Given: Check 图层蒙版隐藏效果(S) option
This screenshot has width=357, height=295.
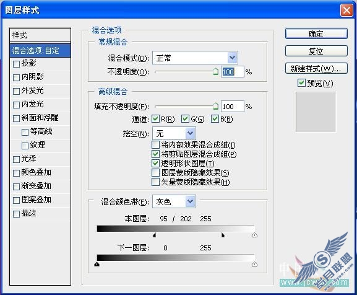Looking at the screenshot, I should (155, 172).
